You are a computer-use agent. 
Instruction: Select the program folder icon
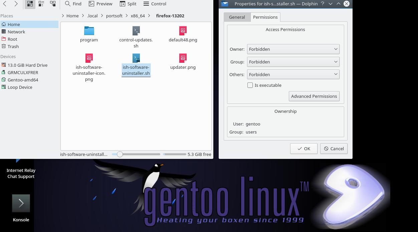[89, 30]
